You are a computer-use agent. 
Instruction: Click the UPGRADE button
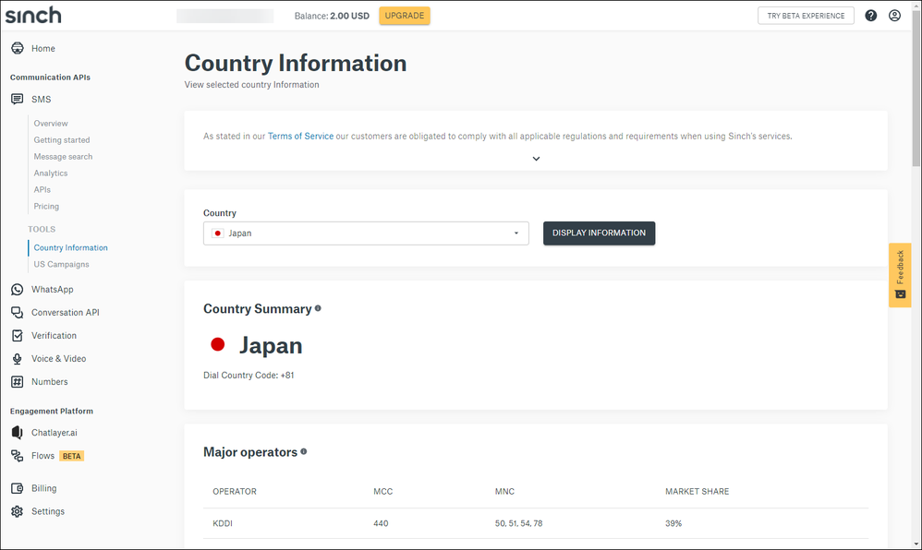tap(405, 16)
